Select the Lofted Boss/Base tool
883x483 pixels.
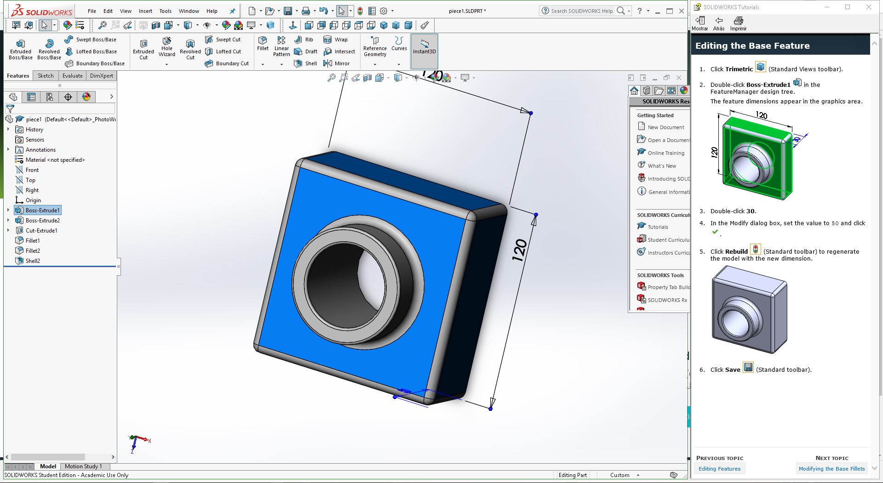[91, 51]
